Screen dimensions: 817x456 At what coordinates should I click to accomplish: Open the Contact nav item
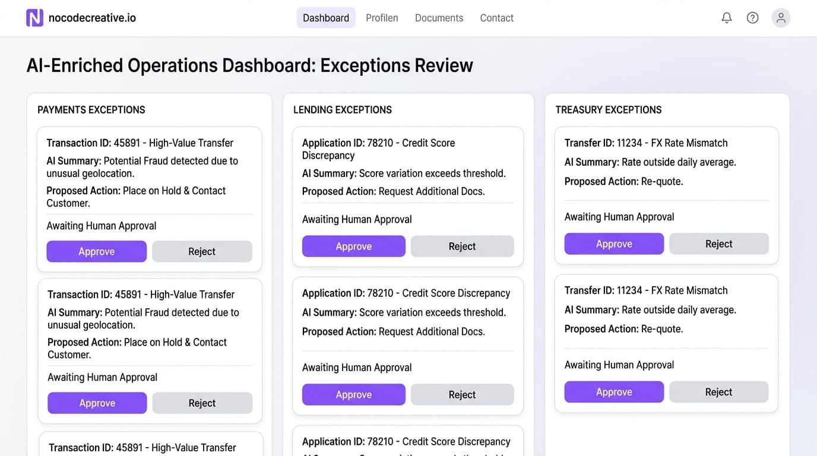[496, 18]
